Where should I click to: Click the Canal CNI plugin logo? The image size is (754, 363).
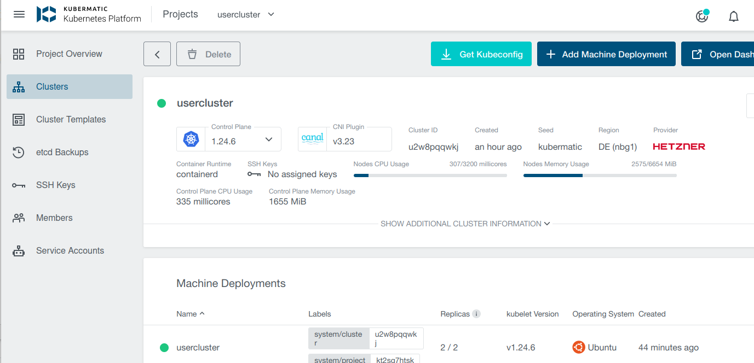(x=313, y=138)
